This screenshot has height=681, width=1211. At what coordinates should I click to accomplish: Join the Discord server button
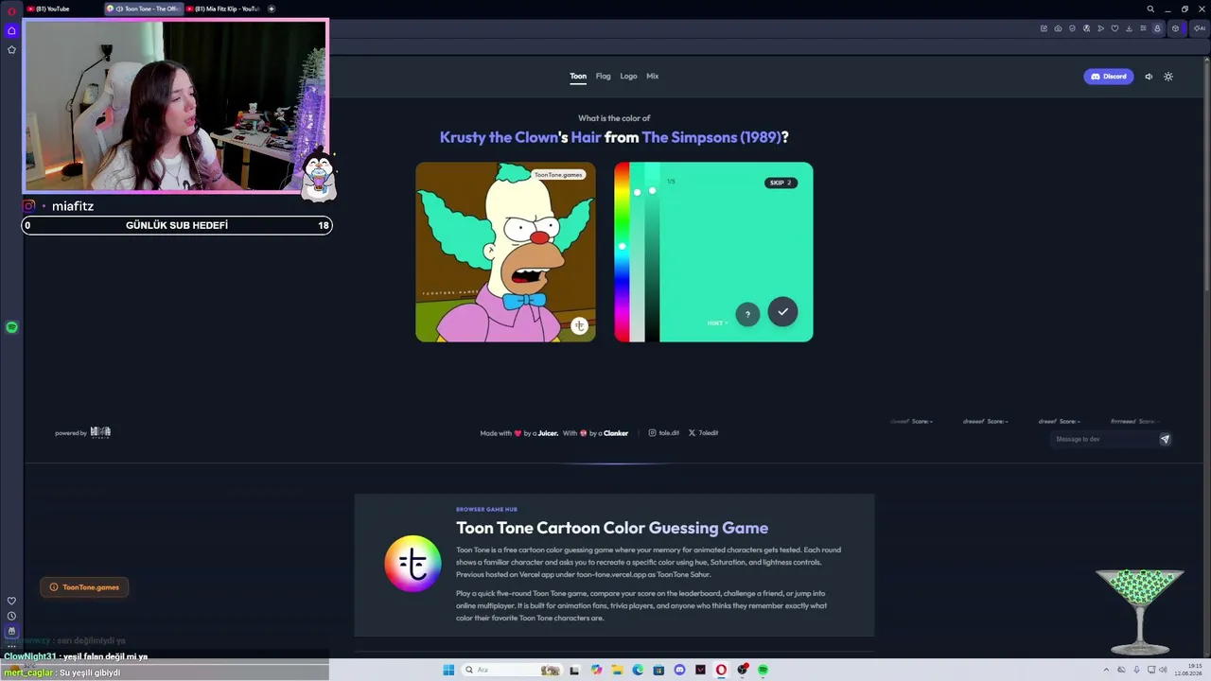1109,77
